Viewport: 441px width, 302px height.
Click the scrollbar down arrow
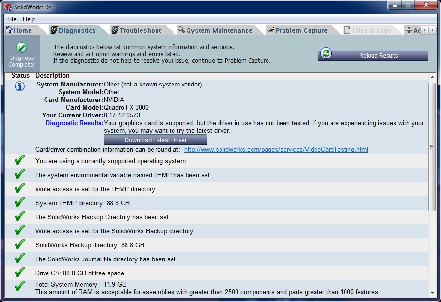point(432,293)
